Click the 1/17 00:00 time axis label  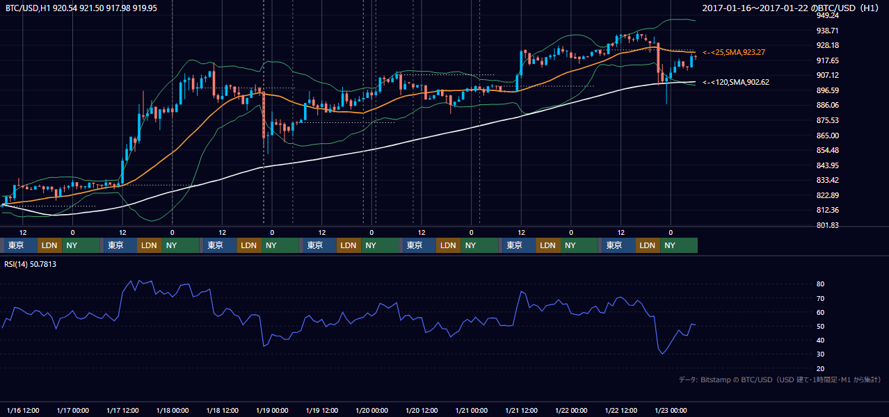click(72, 410)
